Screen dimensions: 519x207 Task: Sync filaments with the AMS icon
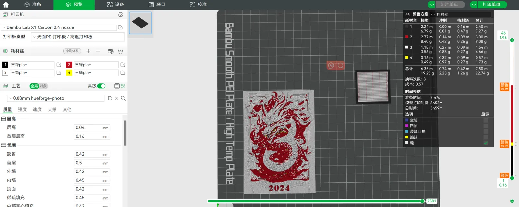(x=111, y=51)
